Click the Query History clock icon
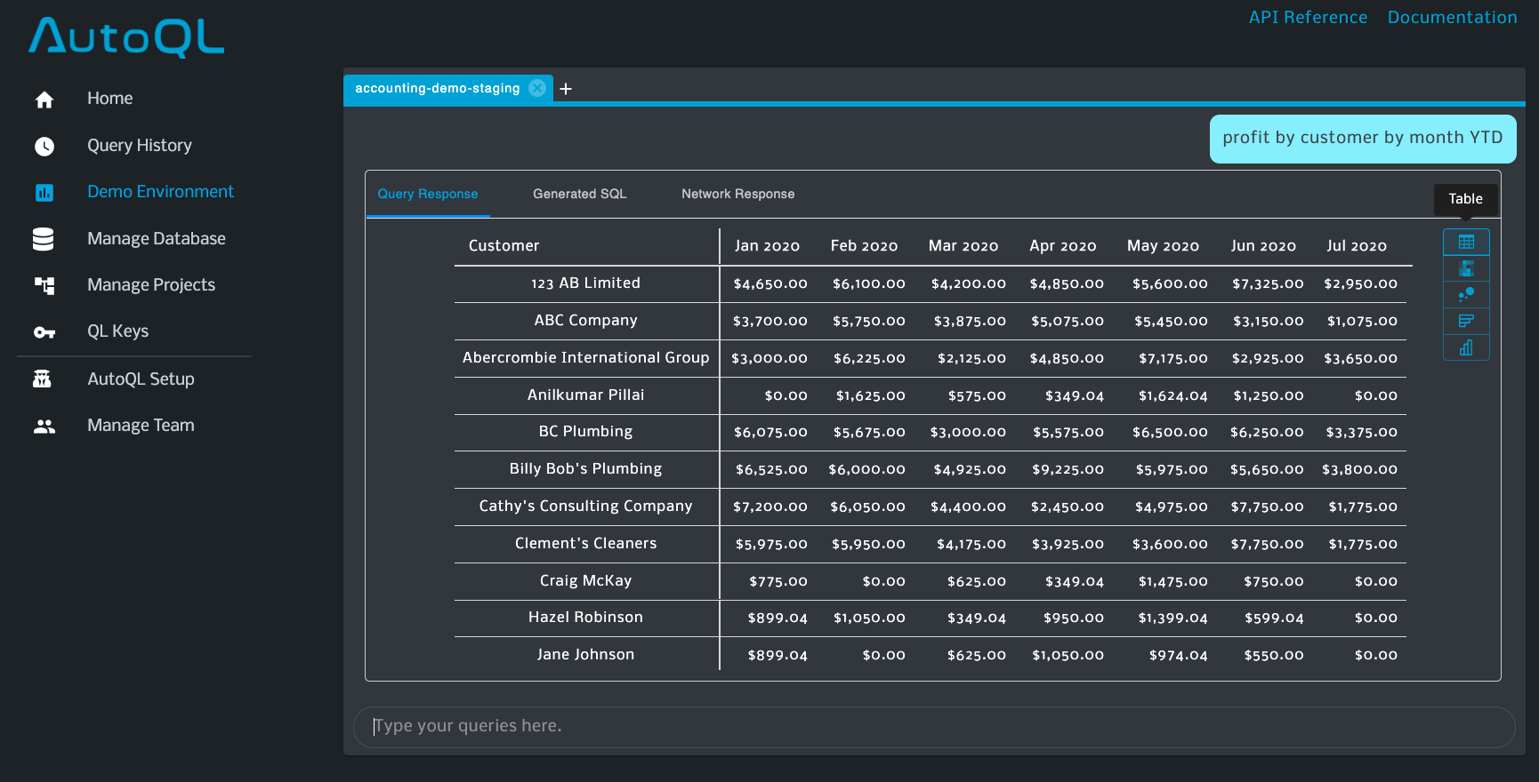1539x782 pixels. (44, 146)
